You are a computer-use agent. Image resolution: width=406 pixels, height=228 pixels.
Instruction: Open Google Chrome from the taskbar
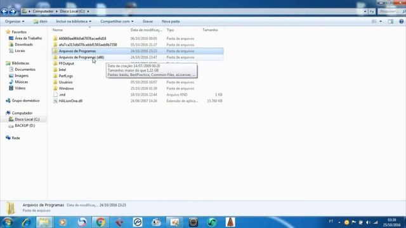tap(100, 222)
